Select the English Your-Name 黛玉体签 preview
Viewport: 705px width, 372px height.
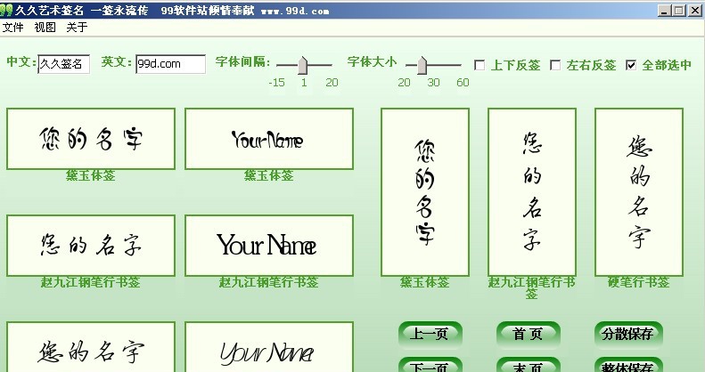(269, 139)
